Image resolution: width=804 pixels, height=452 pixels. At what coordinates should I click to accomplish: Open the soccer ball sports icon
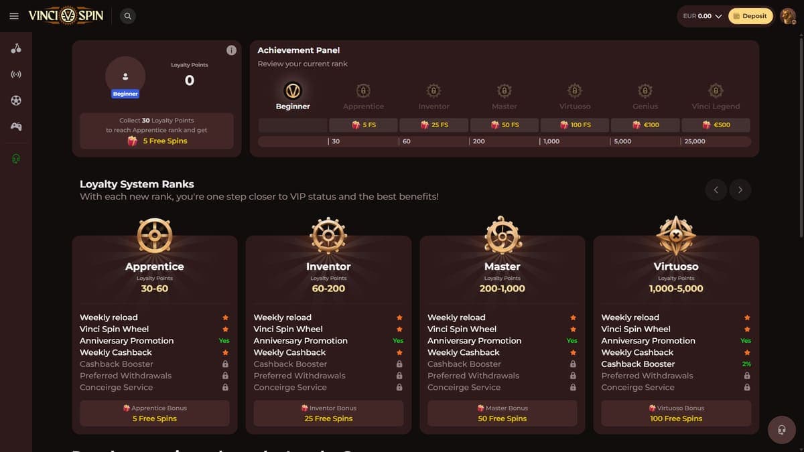[x=16, y=100]
